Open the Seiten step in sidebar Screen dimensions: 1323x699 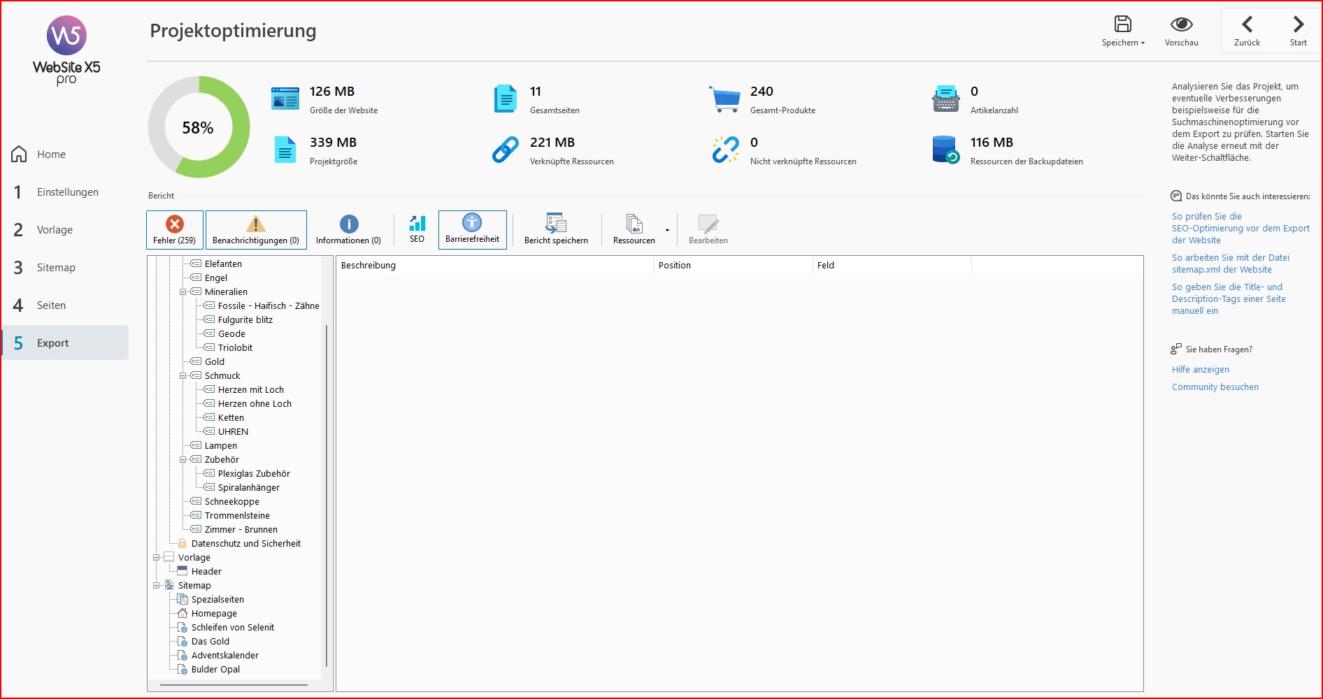click(51, 305)
